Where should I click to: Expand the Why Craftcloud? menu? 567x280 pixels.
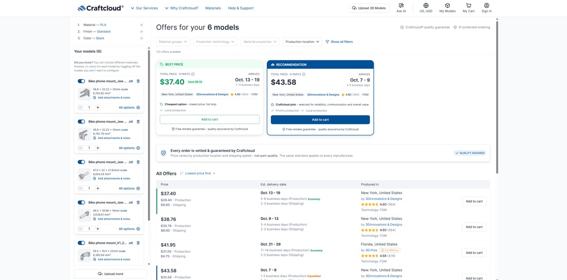pyautogui.click(x=181, y=8)
